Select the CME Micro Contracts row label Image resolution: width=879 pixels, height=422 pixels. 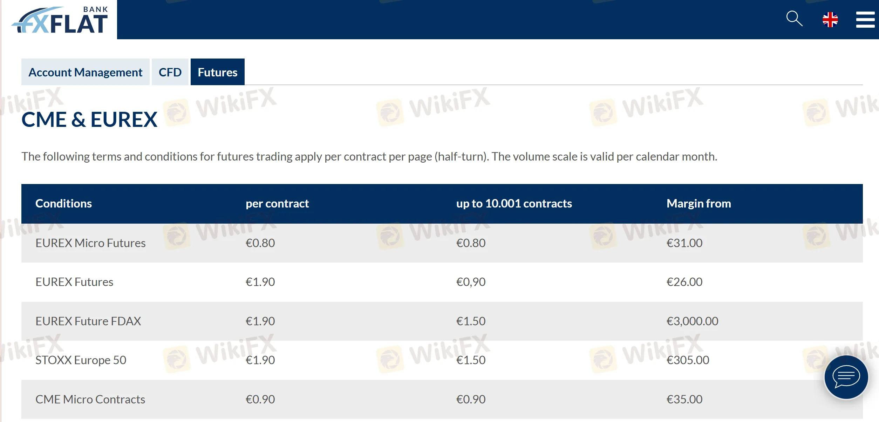pos(90,399)
